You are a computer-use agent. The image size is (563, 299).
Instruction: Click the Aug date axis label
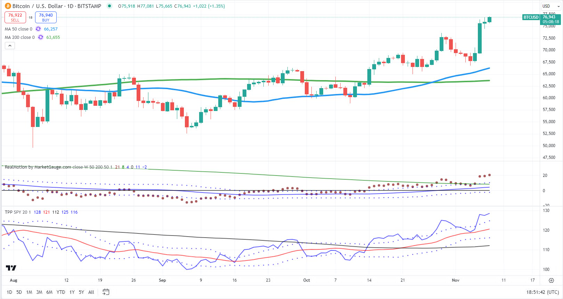click(14, 280)
